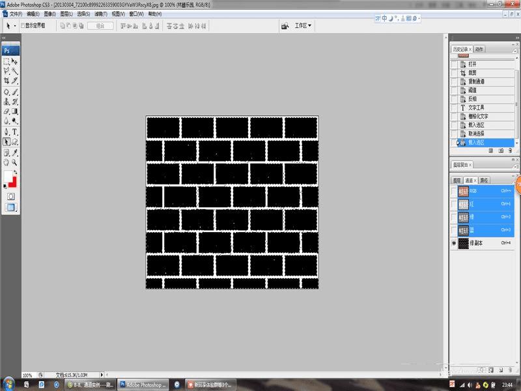Viewport: 521px width, 391px height.
Task: Click the red background color swatch
Action: click(13, 183)
